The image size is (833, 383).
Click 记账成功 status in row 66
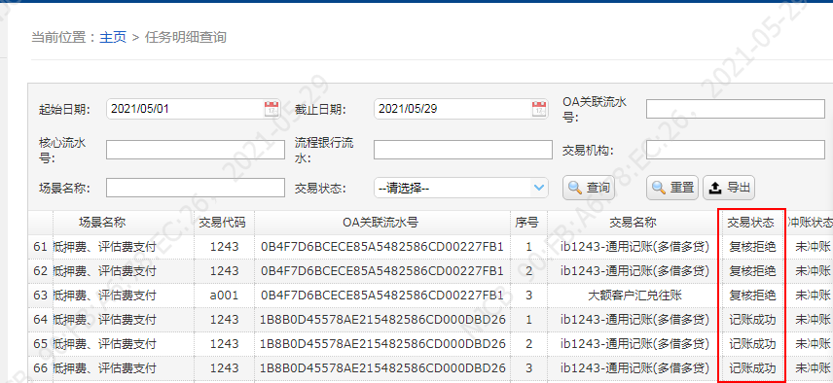pyautogui.click(x=751, y=368)
